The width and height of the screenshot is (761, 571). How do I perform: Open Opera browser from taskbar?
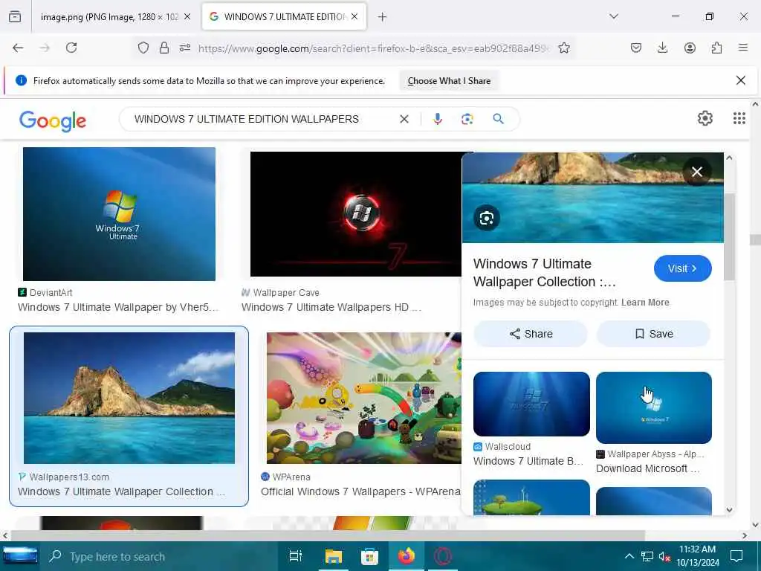(443, 556)
